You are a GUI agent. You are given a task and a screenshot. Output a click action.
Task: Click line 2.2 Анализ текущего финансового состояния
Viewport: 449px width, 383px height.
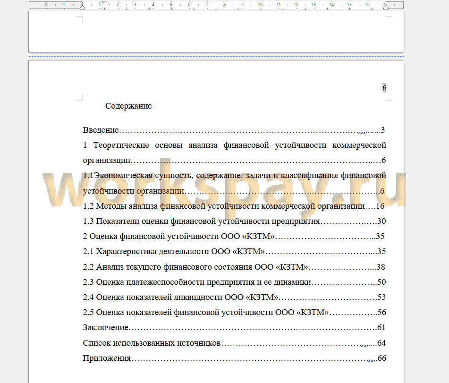[234, 267]
